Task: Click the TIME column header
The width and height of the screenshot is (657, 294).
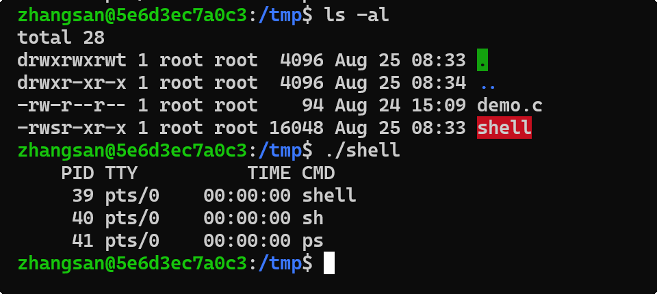Action: coord(269,173)
